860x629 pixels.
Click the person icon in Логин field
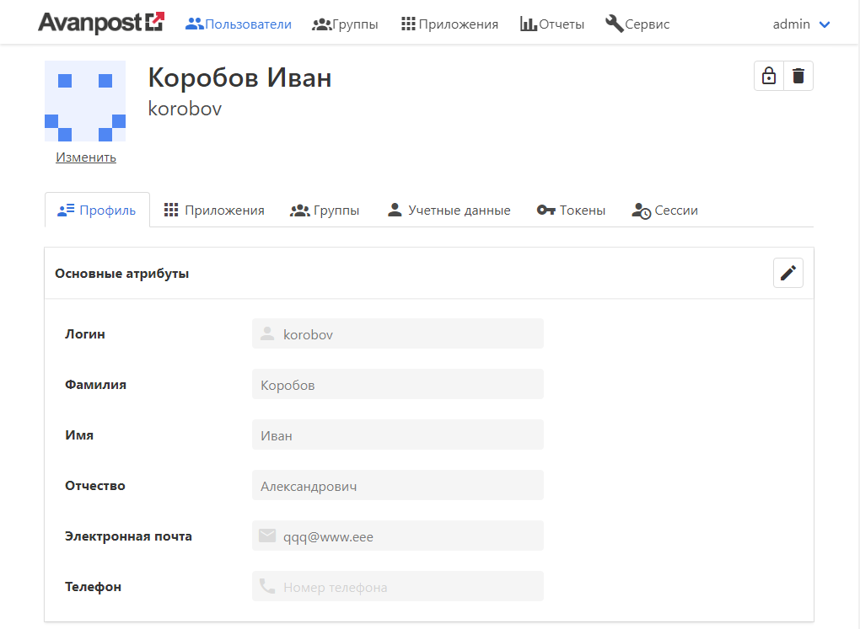pyautogui.click(x=267, y=333)
